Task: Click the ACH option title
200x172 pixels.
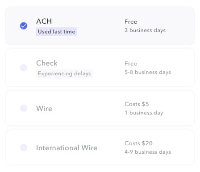Action: click(44, 21)
